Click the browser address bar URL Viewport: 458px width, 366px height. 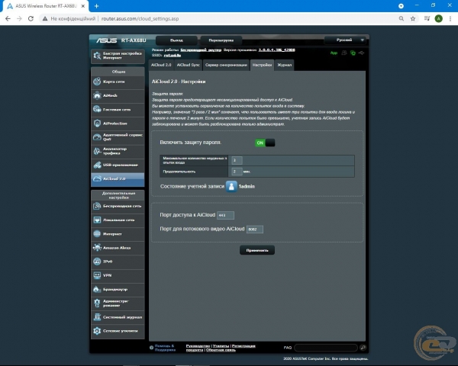click(140, 18)
